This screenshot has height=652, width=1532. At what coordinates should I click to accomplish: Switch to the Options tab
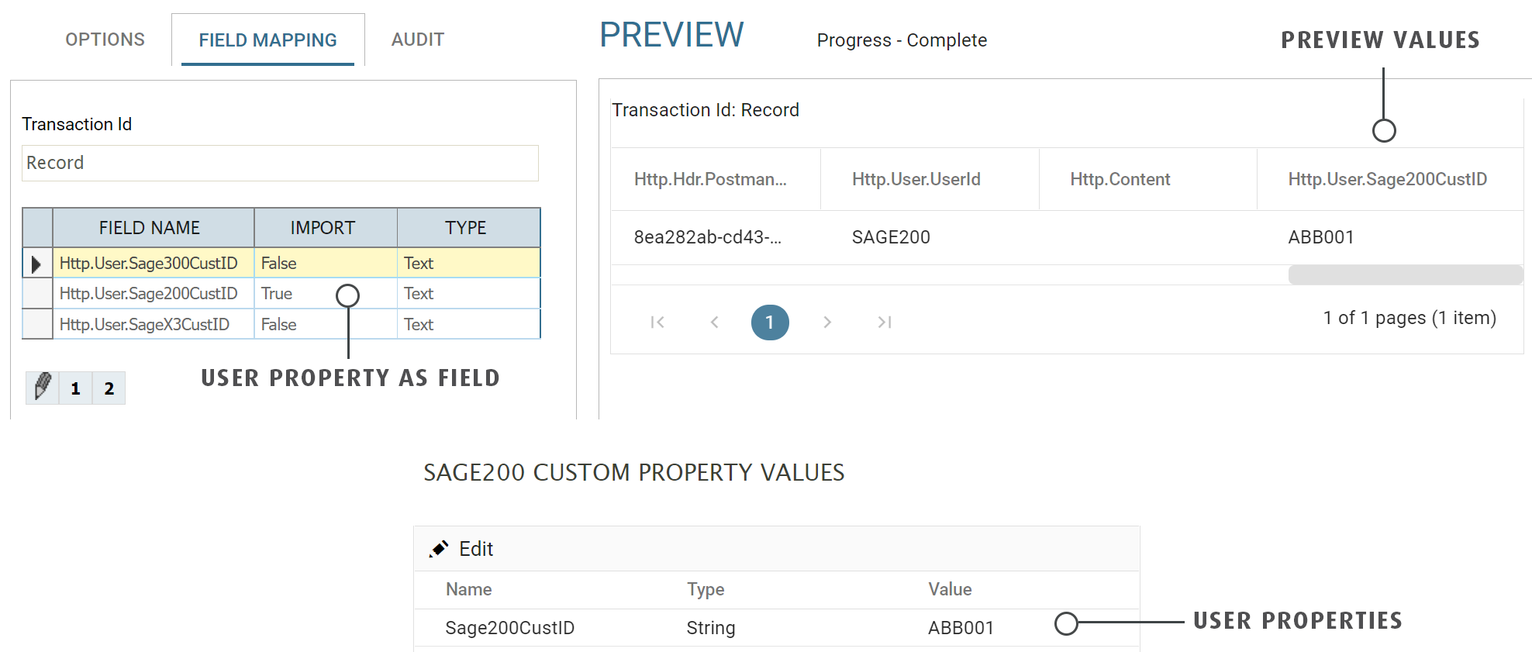105,40
